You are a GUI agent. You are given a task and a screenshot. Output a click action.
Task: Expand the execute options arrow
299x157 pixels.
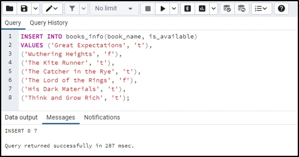[174, 8]
